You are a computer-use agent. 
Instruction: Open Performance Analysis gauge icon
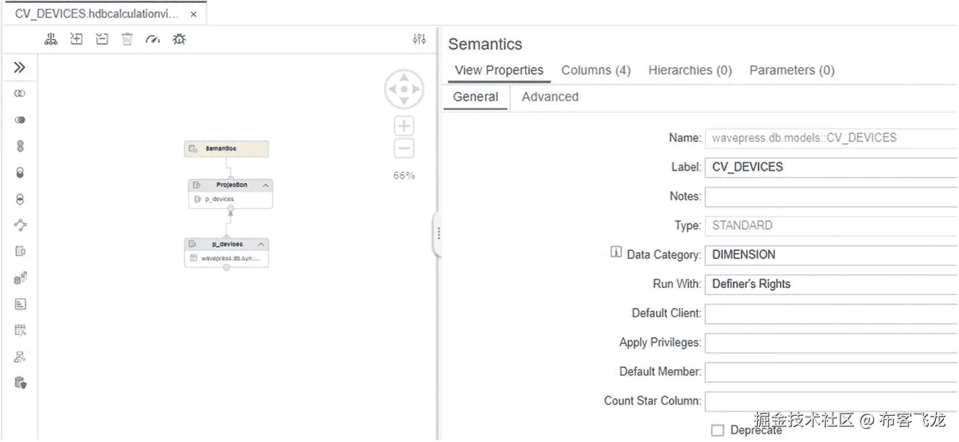pos(153,40)
